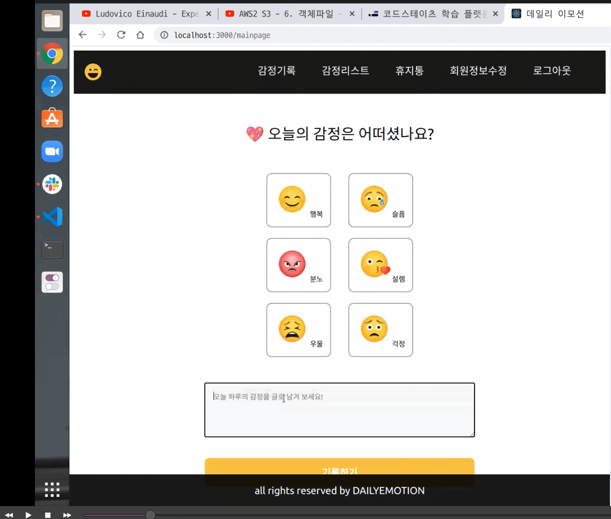Open the 감정리스트 menu item
Viewport: 611px width, 519px height.
345,70
